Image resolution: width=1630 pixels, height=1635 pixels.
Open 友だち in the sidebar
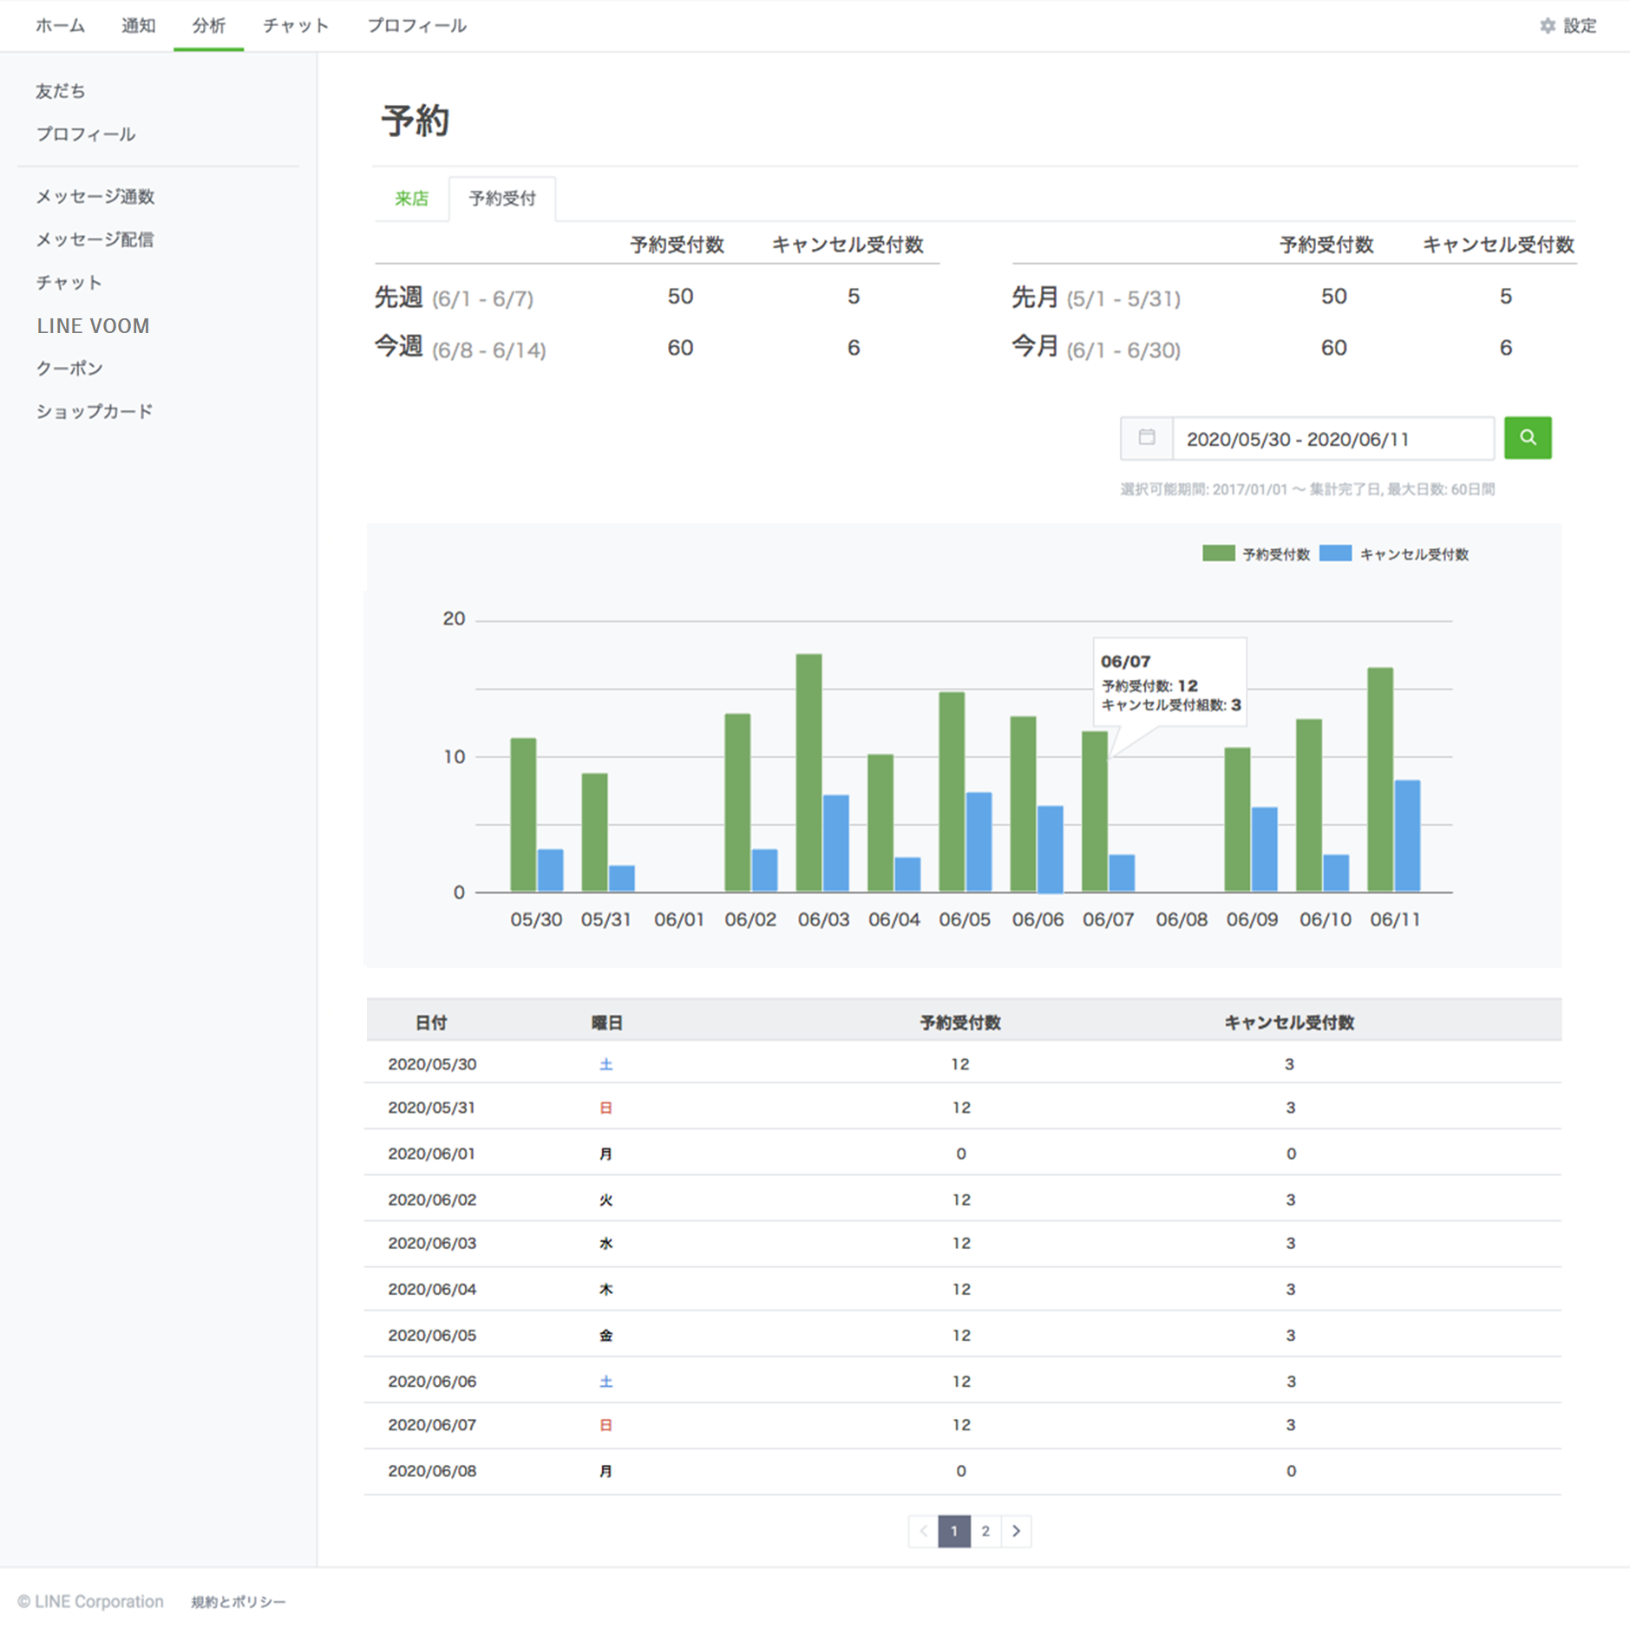(x=61, y=91)
